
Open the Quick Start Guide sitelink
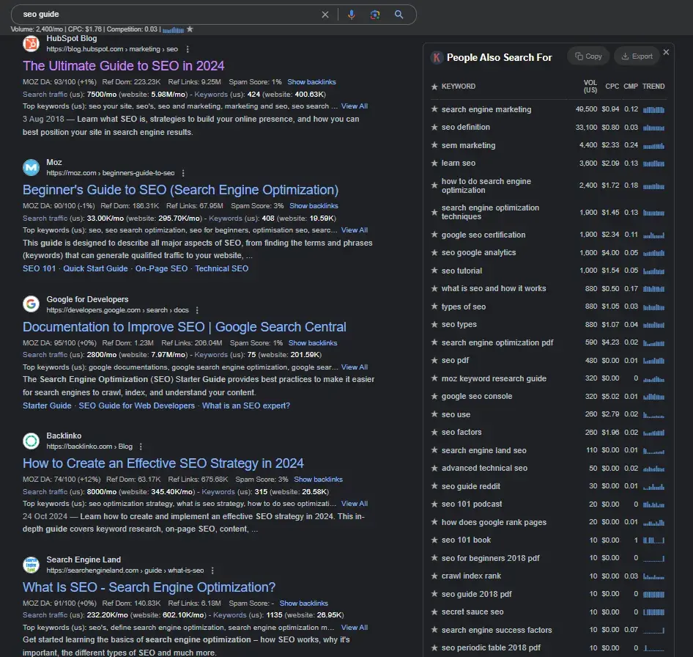(95, 268)
